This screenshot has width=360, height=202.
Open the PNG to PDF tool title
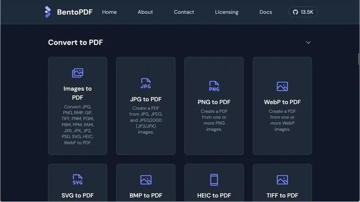[214, 102]
